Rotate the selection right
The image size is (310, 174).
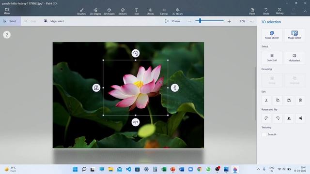(x=278, y=118)
